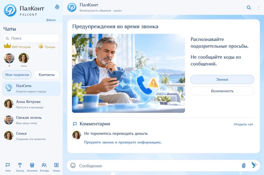This screenshot has width=264, height=175.
Task: Click the Безопасность общения · канал subtitle
Action: 101,11
